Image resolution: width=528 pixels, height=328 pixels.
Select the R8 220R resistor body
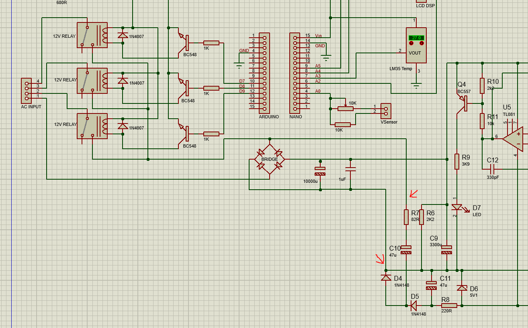(x=449, y=306)
